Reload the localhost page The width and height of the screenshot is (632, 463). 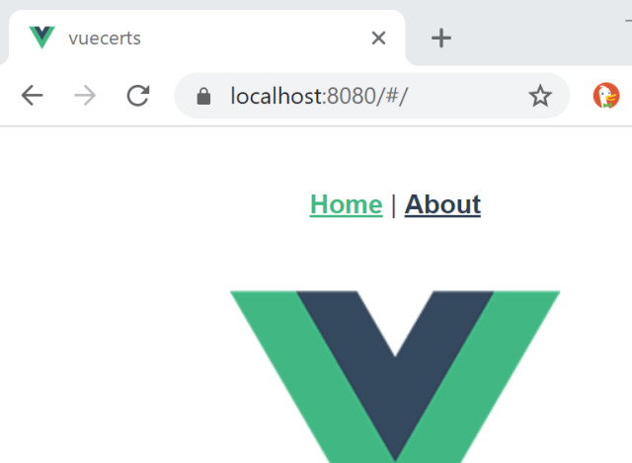coord(138,96)
